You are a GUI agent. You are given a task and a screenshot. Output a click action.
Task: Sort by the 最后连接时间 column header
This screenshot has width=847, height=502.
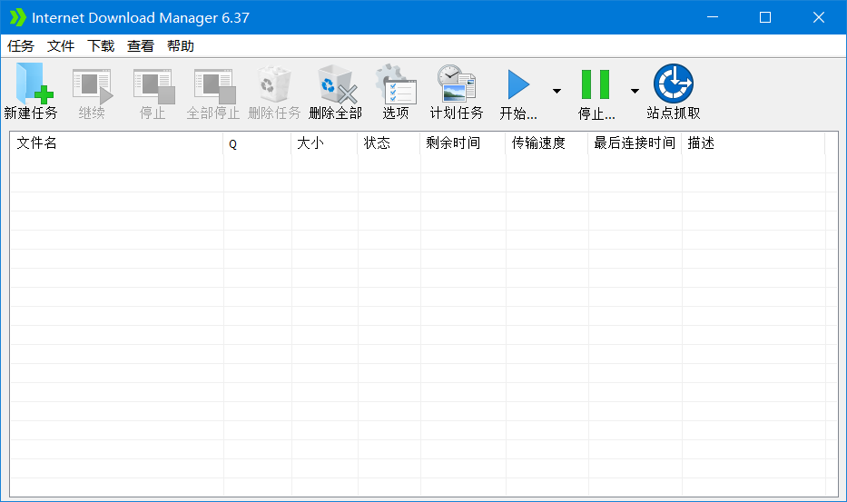pos(635,143)
